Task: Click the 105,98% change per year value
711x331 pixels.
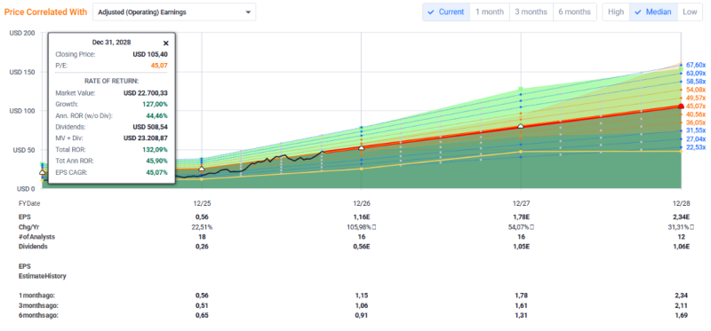Action: [362, 227]
